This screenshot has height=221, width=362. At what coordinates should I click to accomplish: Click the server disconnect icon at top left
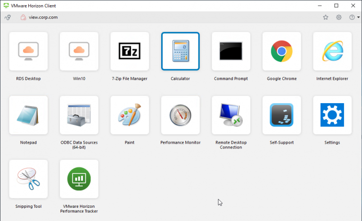coord(8,17)
